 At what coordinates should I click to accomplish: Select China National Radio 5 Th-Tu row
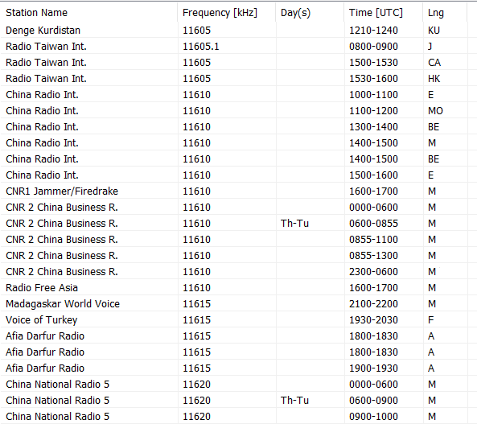pyautogui.click(x=233, y=400)
